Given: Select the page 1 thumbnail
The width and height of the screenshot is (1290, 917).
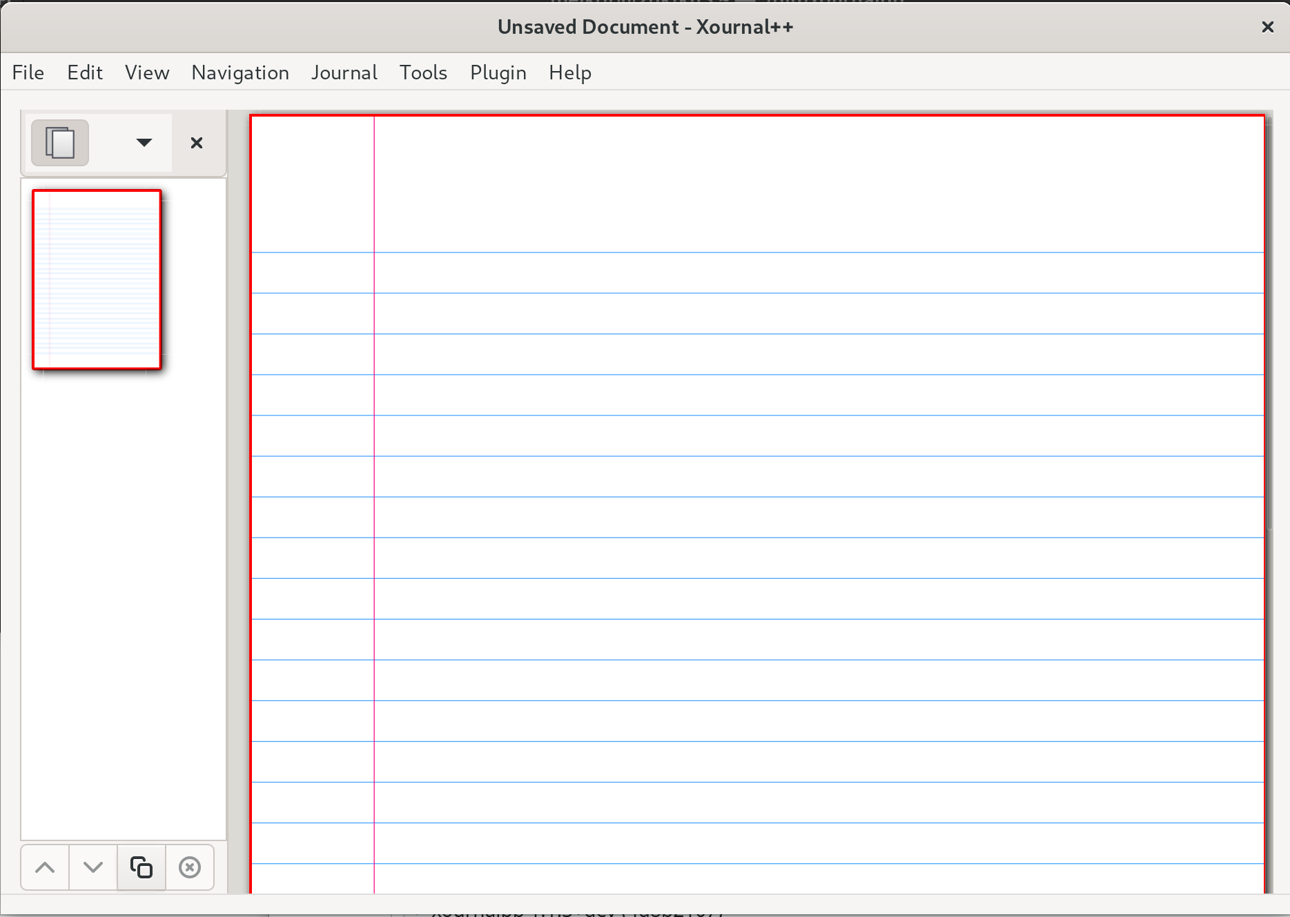Looking at the screenshot, I should [97, 279].
